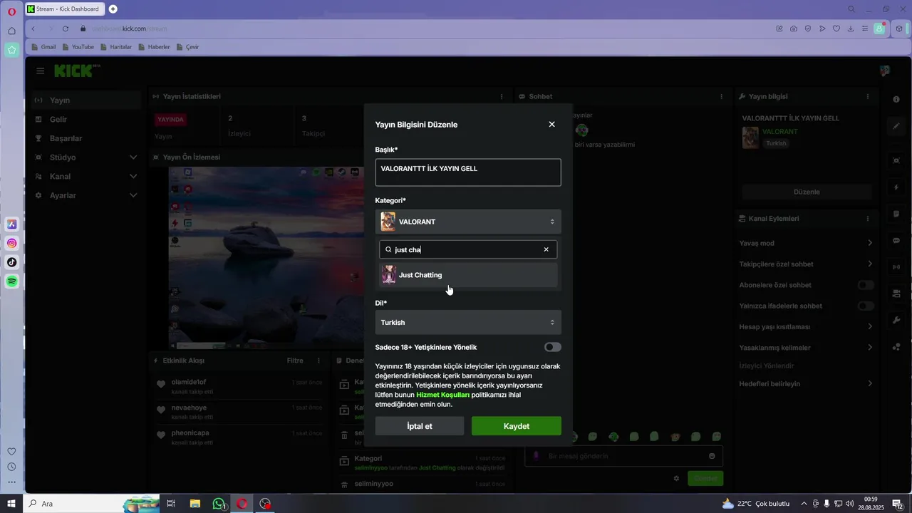Select Just Chatting category result

point(468,275)
